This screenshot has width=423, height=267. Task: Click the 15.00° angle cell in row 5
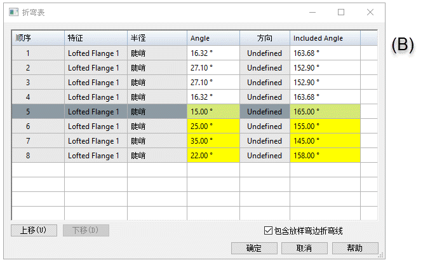213,112
